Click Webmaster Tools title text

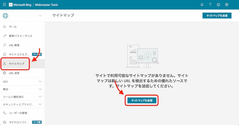[x=46, y=5]
